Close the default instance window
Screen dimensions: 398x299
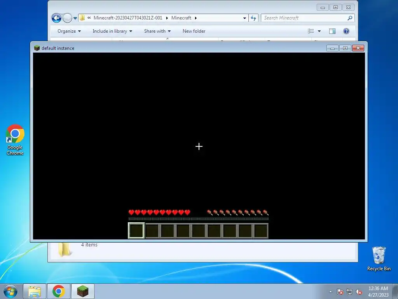click(358, 48)
